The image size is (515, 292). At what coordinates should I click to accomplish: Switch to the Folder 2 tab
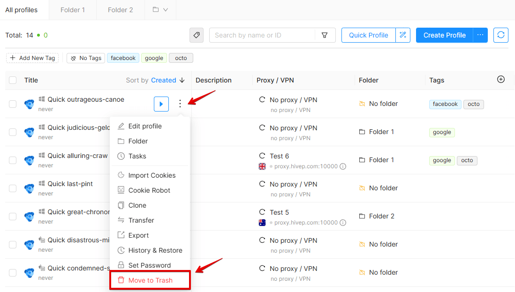click(x=121, y=10)
